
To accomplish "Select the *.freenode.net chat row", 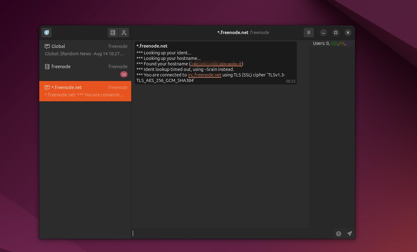I will point(85,91).
